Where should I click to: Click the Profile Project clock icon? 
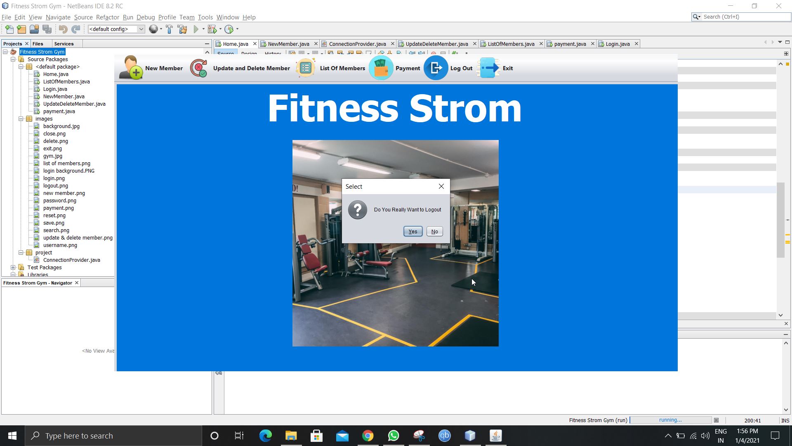229,29
